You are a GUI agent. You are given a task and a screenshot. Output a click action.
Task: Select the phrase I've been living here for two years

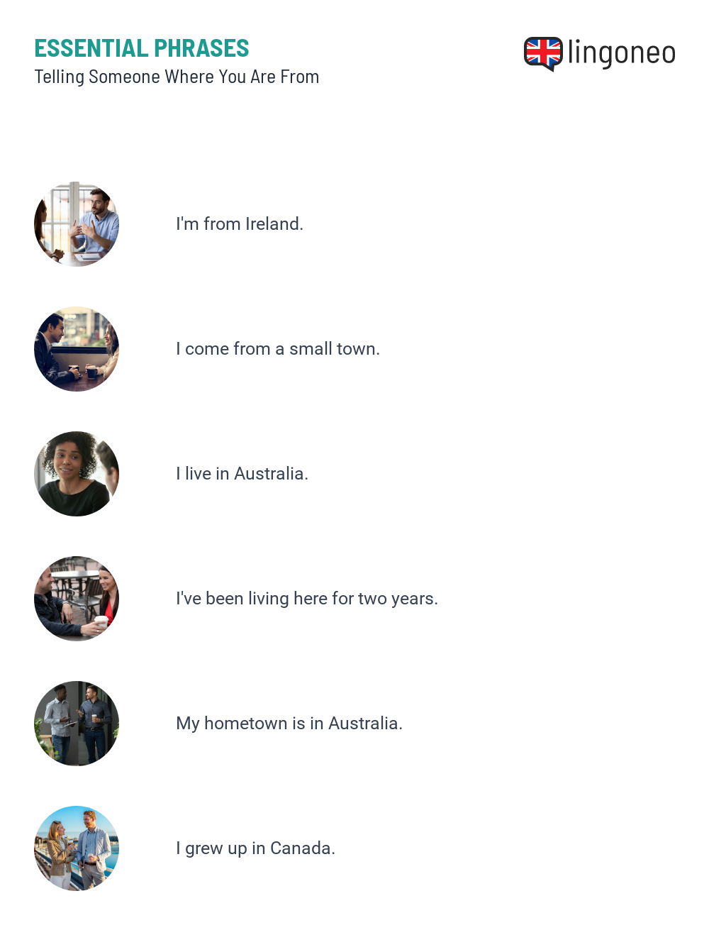click(x=307, y=599)
